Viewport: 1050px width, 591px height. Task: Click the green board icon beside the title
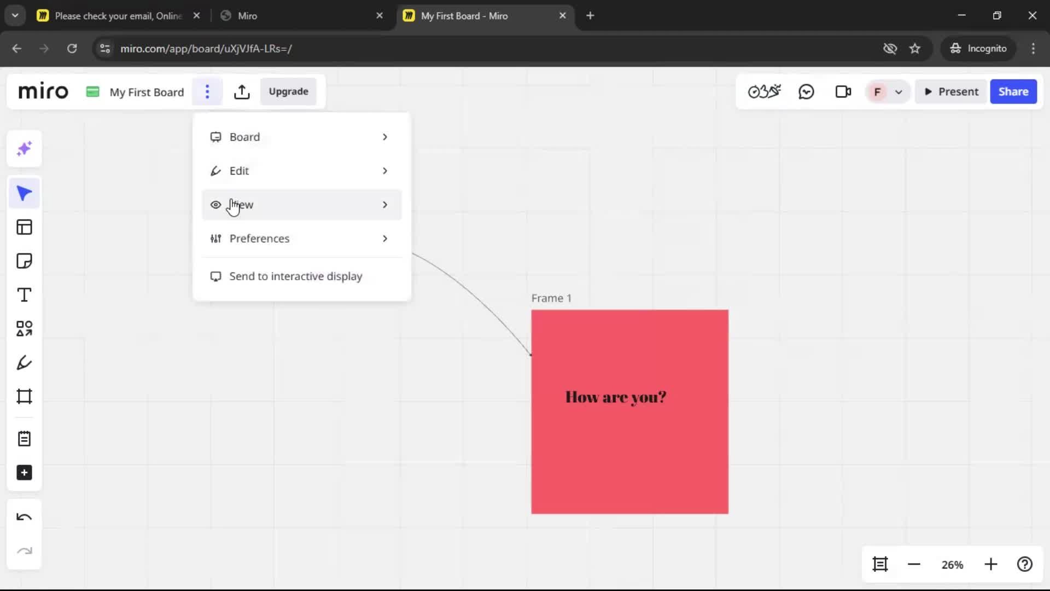tap(93, 92)
